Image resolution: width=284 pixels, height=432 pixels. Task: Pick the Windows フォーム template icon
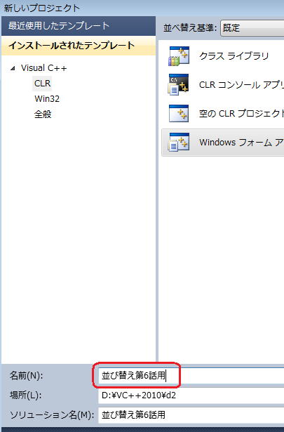[179, 142]
